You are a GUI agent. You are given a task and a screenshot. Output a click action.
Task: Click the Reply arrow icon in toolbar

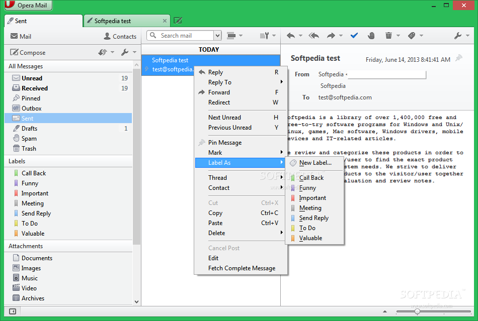coord(291,36)
